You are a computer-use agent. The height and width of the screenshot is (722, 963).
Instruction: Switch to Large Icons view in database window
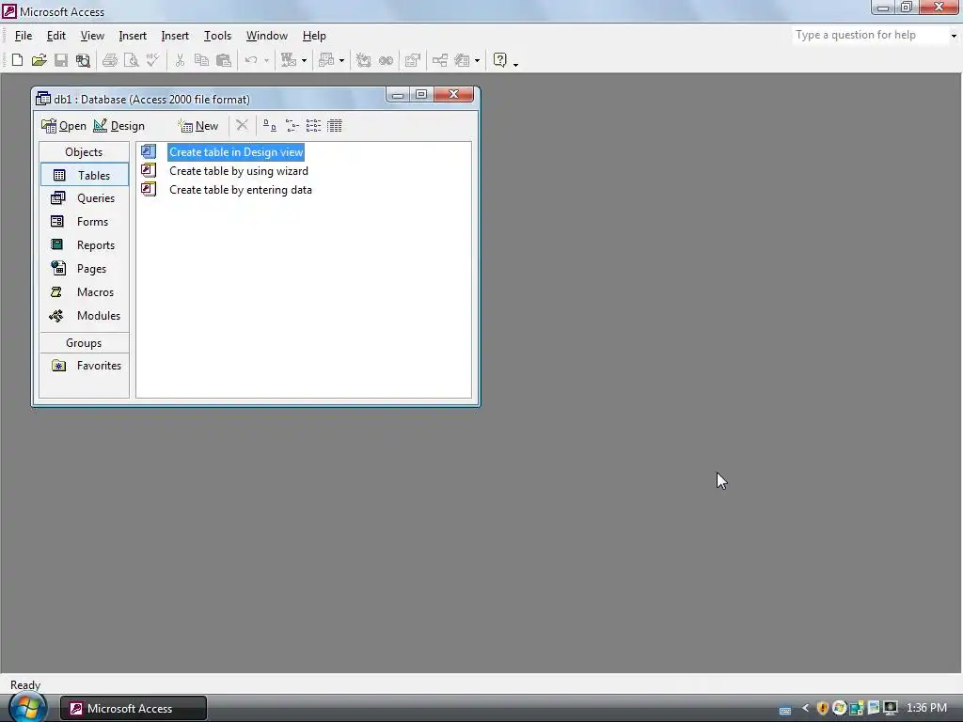point(270,126)
